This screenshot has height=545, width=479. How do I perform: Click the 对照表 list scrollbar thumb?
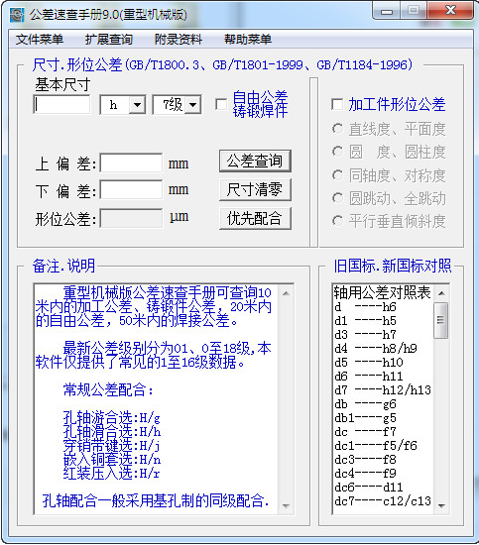pos(441,320)
